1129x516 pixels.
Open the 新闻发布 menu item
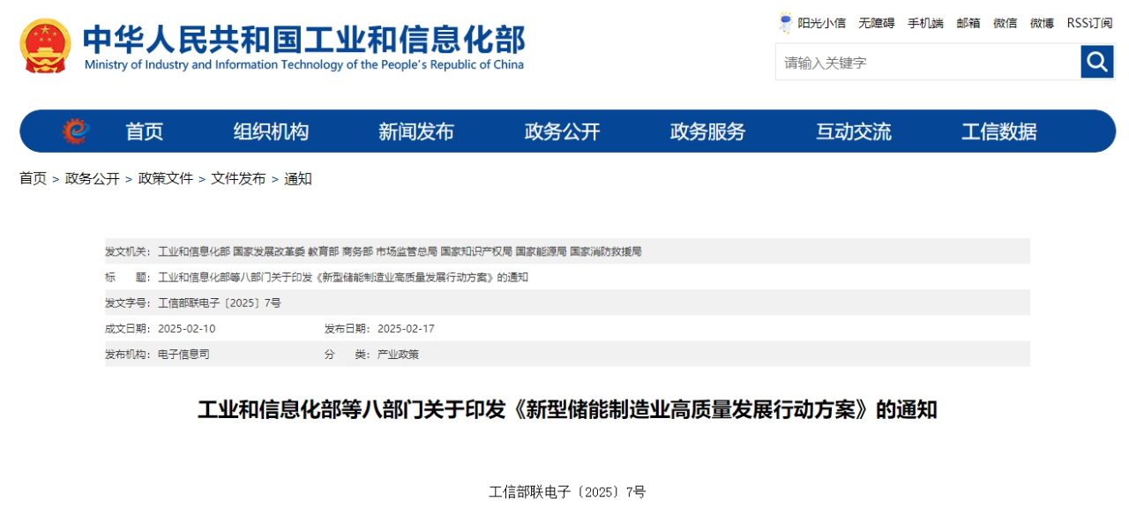[x=416, y=131]
